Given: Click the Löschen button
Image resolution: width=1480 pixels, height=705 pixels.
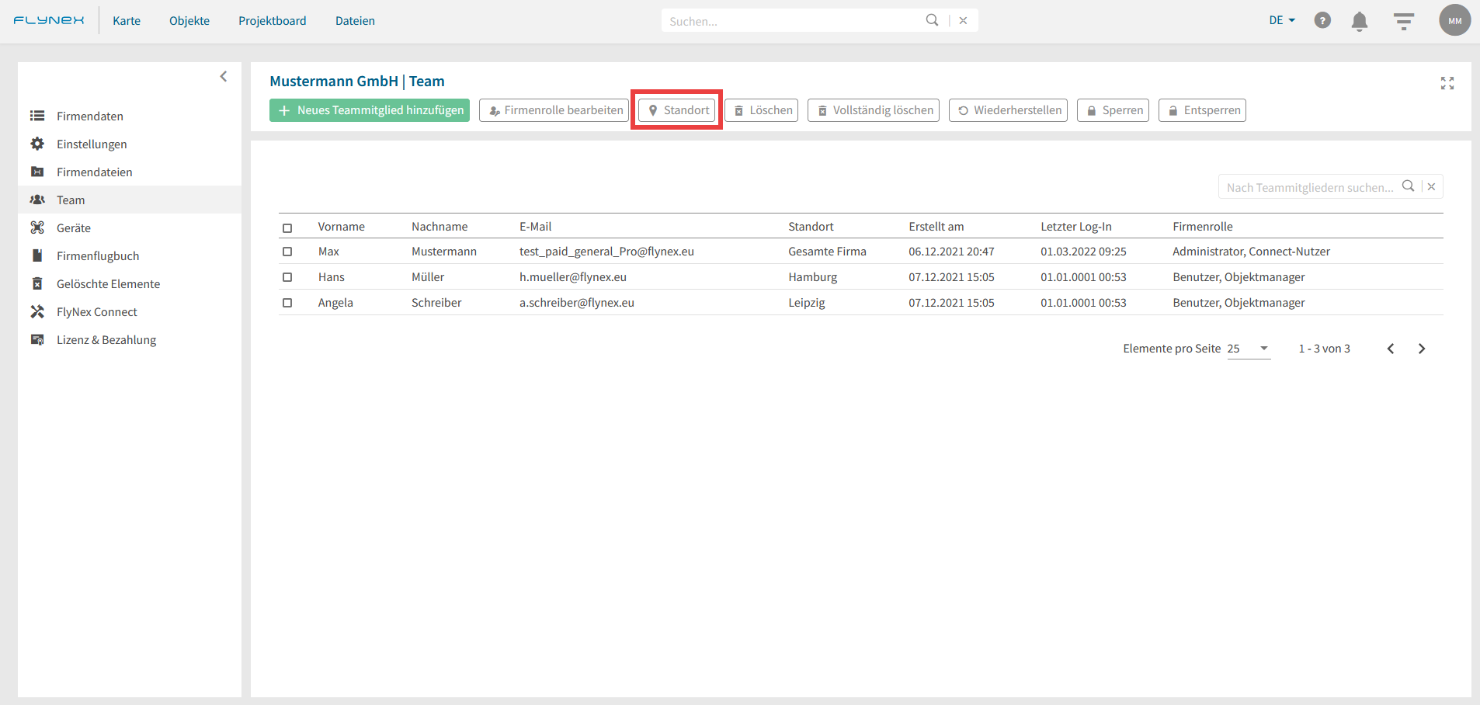Looking at the screenshot, I should pos(762,110).
